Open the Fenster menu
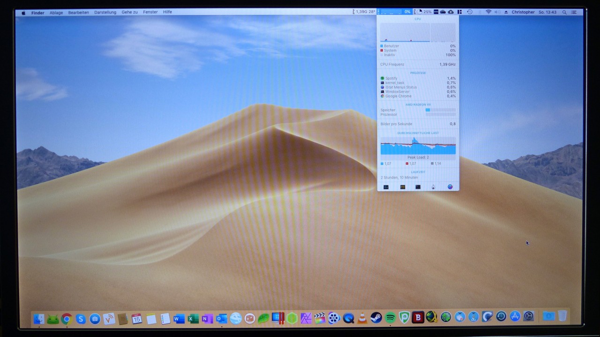The height and width of the screenshot is (337, 600). pyautogui.click(x=150, y=12)
